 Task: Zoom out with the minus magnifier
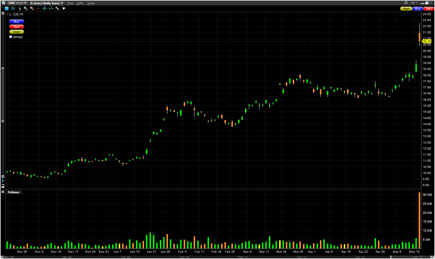(32, 8)
